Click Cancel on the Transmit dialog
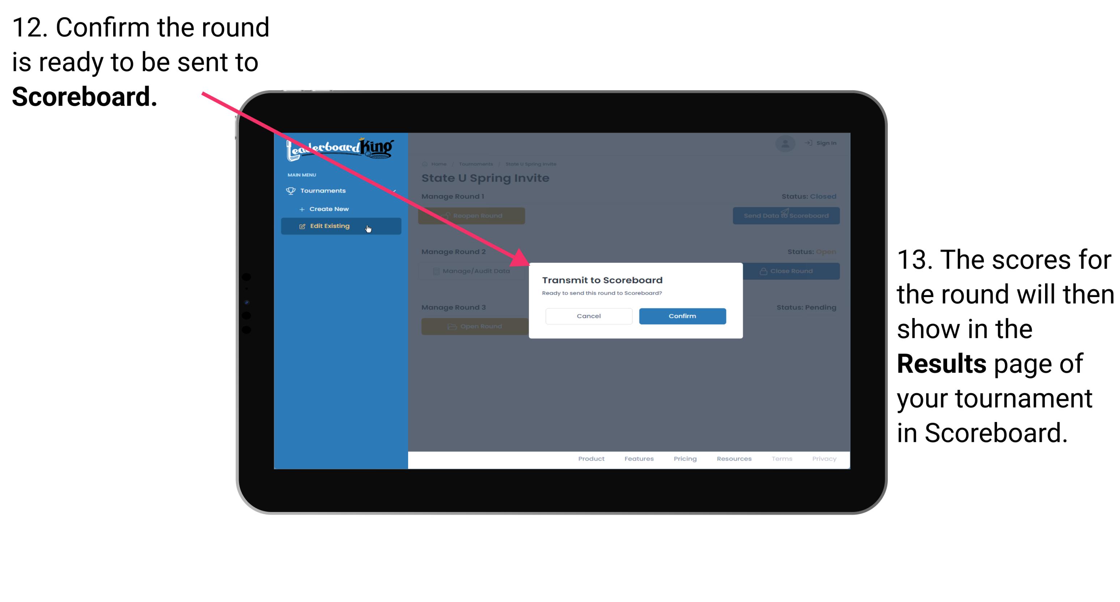 point(589,315)
